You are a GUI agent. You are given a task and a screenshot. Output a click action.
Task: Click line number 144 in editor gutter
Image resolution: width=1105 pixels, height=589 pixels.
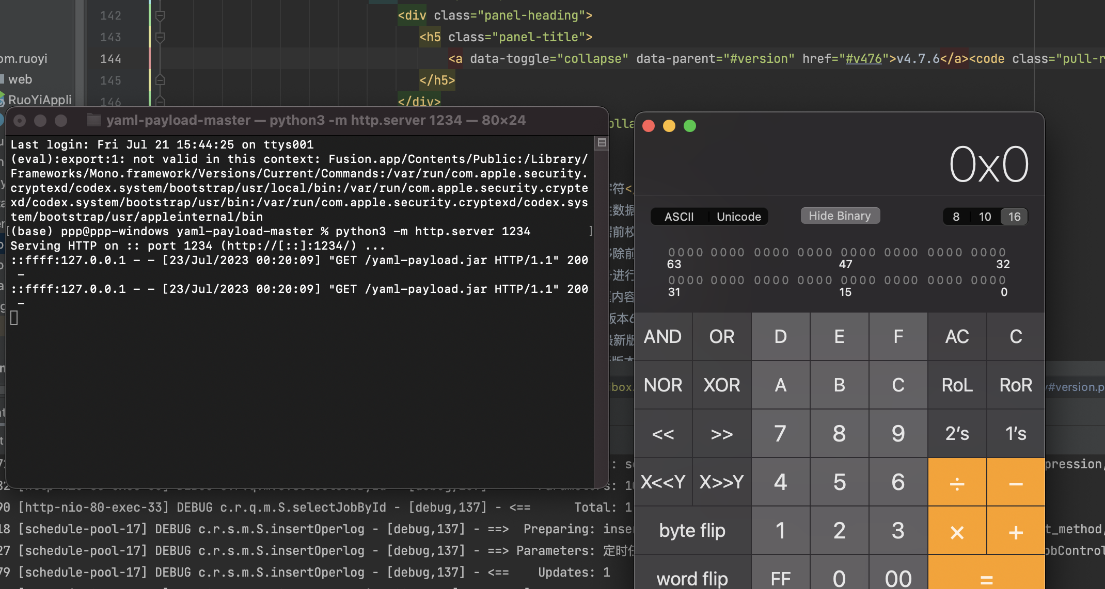coord(110,59)
